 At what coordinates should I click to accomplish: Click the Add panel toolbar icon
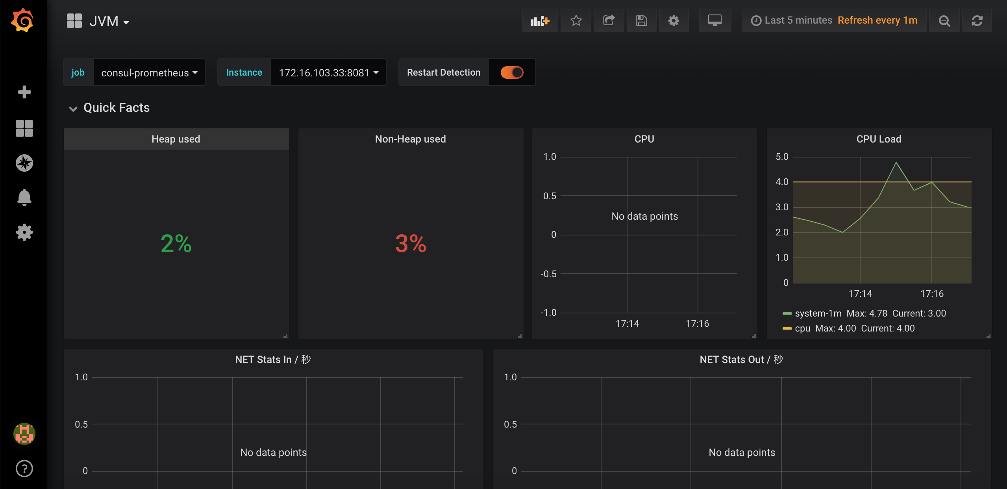(540, 20)
